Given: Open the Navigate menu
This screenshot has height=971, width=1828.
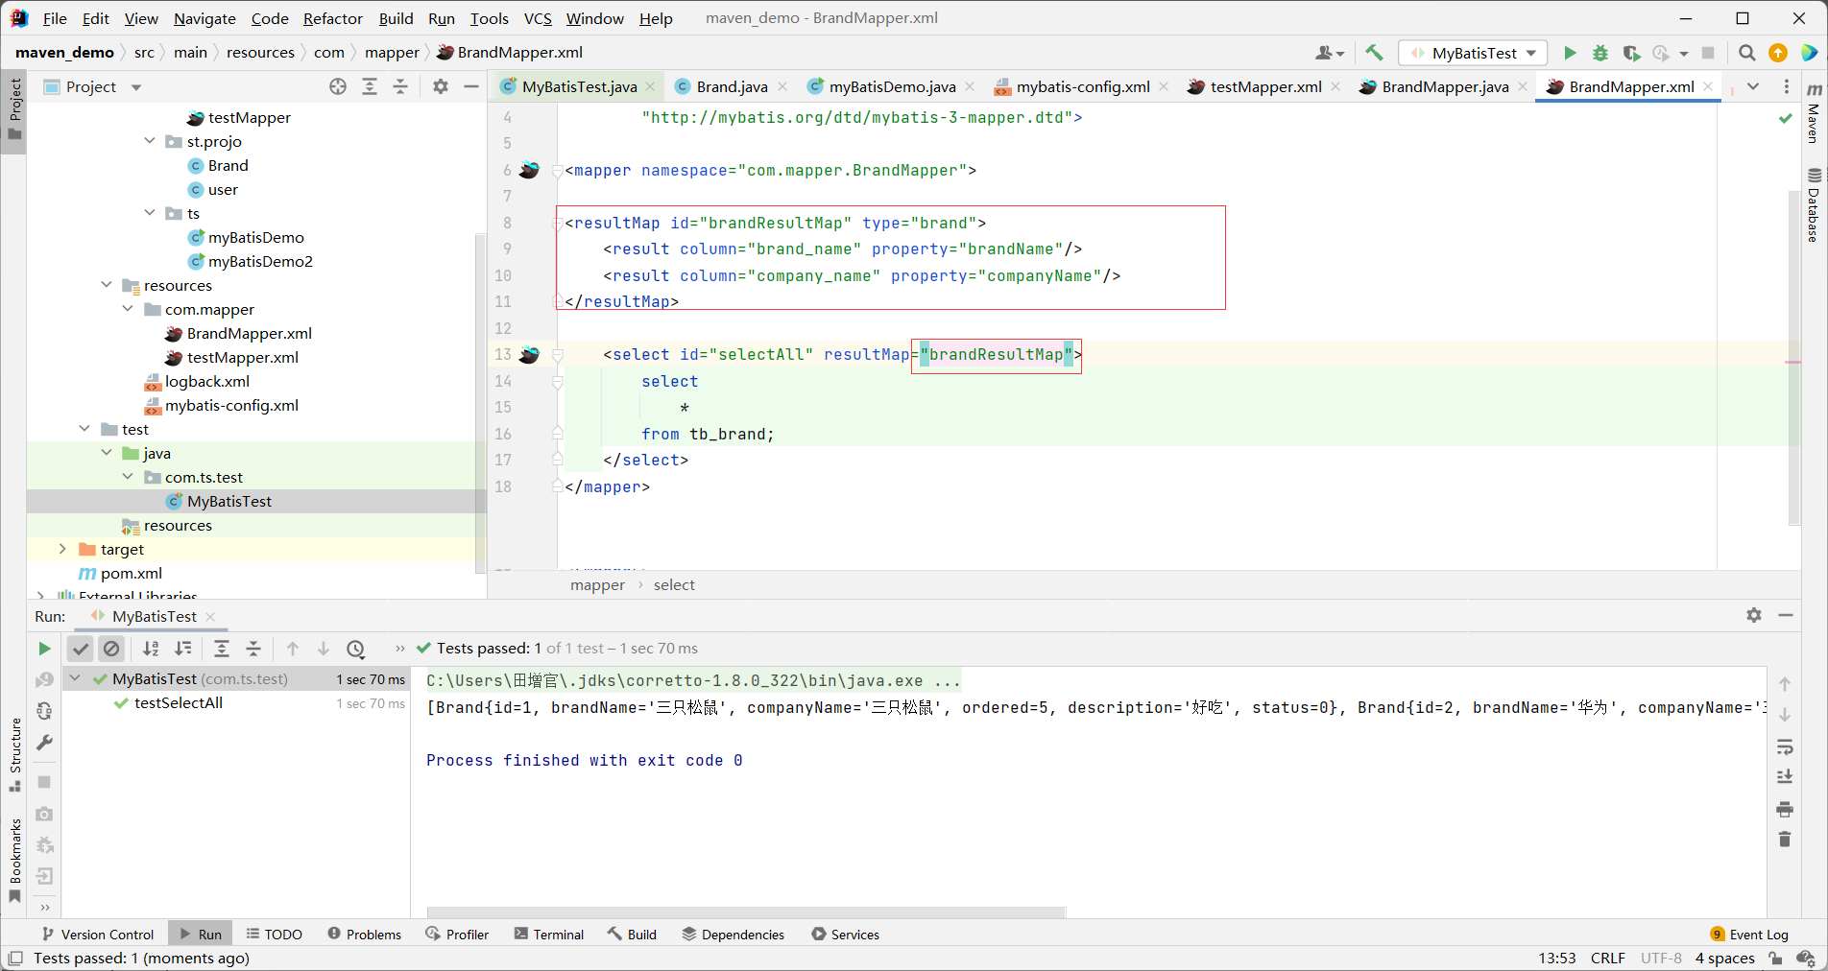Looking at the screenshot, I should (204, 18).
